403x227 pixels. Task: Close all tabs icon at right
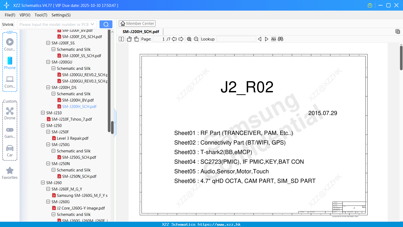tap(397, 31)
